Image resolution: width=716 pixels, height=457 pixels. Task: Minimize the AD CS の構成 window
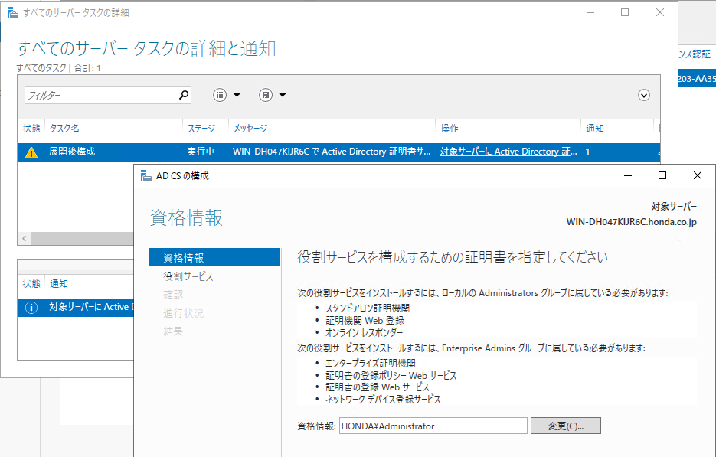coord(628,176)
